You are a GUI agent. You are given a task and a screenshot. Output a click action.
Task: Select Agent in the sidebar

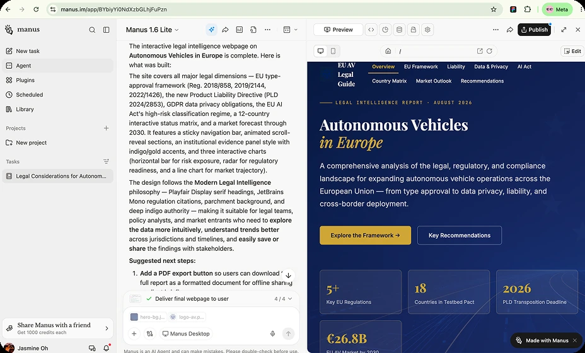click(58, 66)
